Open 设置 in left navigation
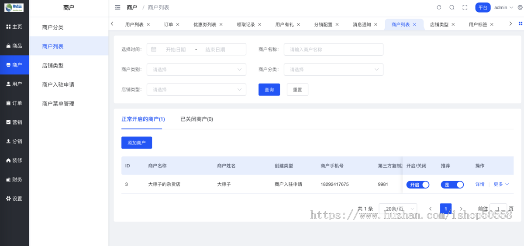Screen dimensions: 524x246 coord(14,199)
